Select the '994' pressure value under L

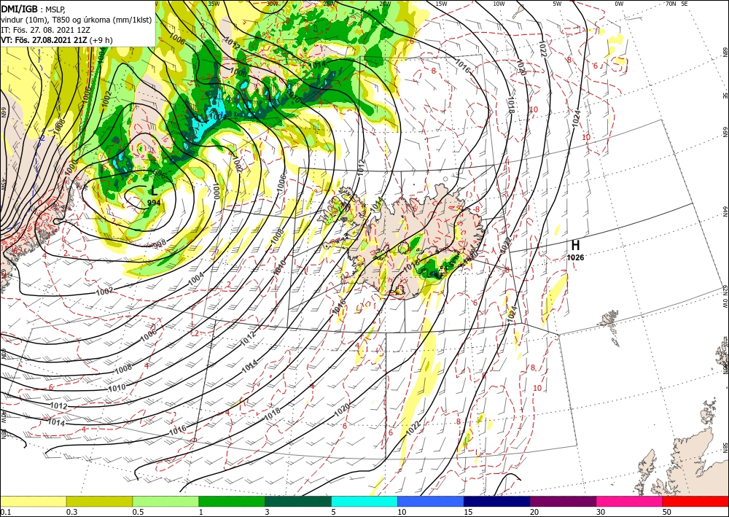tap(154, 203)
